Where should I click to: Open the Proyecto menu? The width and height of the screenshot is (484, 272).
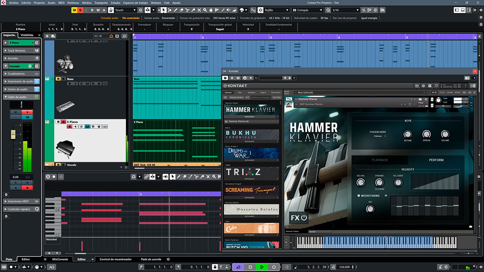[39, 2]
